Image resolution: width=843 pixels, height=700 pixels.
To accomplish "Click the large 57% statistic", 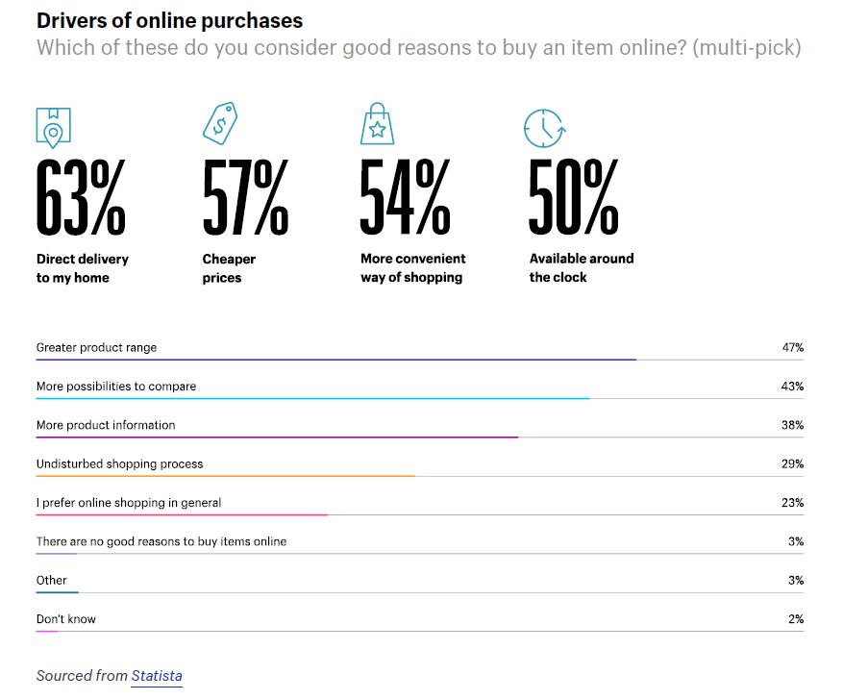I will click(245, 198).
